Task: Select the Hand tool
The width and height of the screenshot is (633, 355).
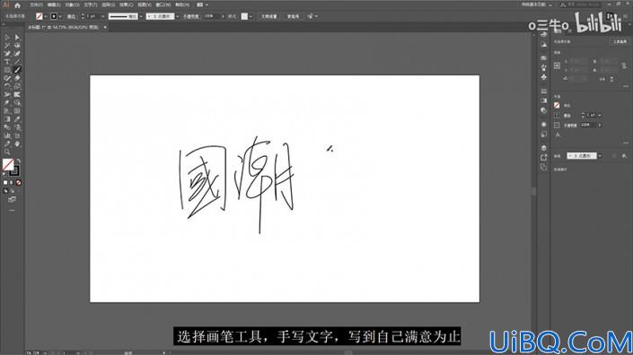Action: point(17,143)
